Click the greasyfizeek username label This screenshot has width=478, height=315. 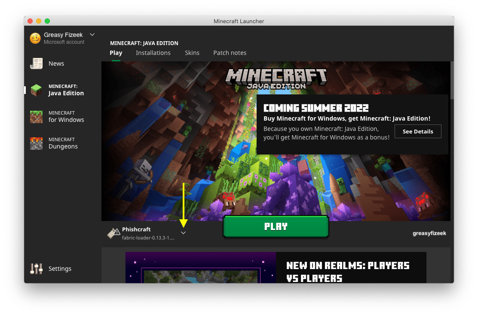(x=429, y=233)
